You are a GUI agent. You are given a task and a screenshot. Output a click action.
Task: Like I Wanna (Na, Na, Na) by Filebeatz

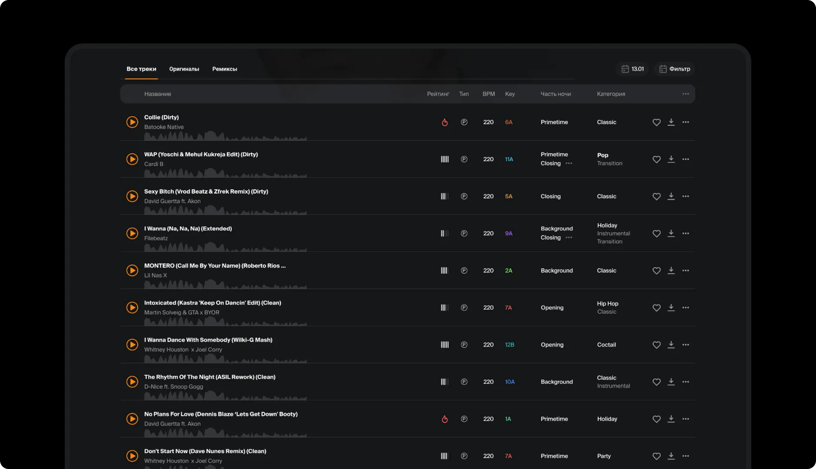(657, 234)
